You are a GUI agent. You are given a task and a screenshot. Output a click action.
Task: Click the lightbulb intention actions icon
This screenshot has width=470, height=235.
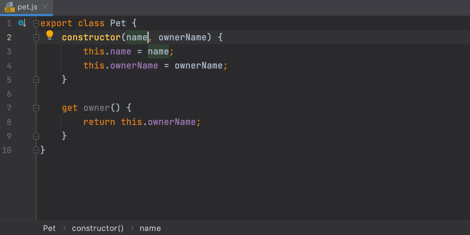(50, 35)
